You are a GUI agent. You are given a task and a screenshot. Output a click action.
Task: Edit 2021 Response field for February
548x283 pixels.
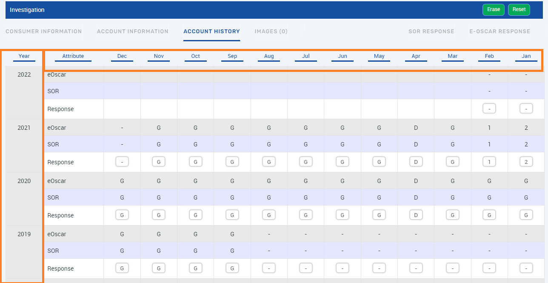tap(489, 162)
